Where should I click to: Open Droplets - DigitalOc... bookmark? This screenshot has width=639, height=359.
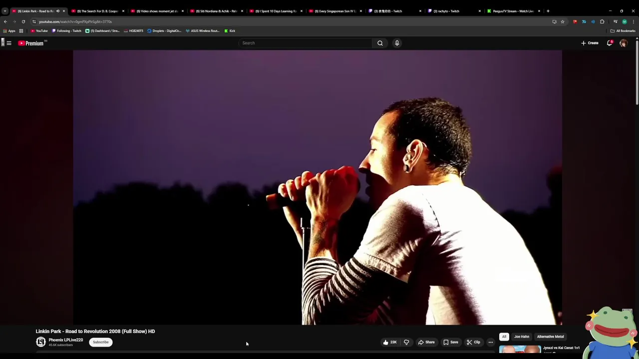[164, 31]
